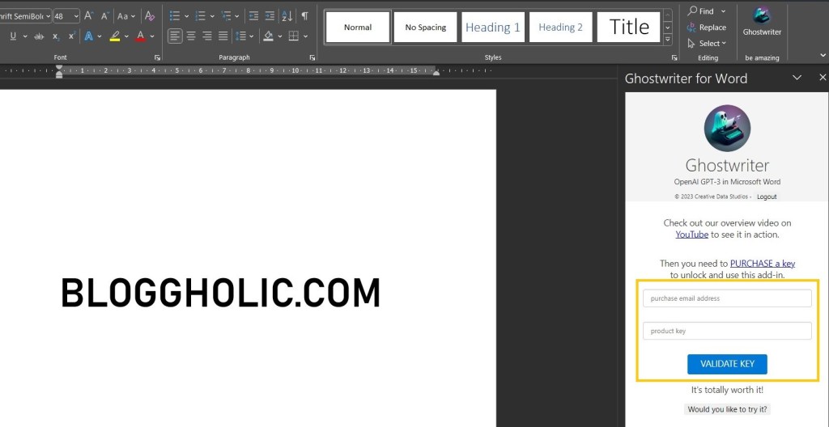Open Styles pane launcher
The width and height of the screenshot is (829, 427).
pyautogui.click(x=674, y=57)
